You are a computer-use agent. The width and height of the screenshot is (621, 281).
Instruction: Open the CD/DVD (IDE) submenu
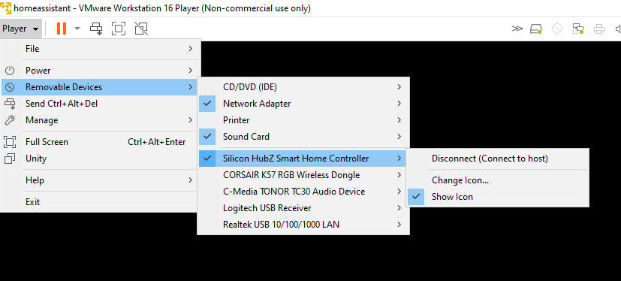(x=303, y=87)
